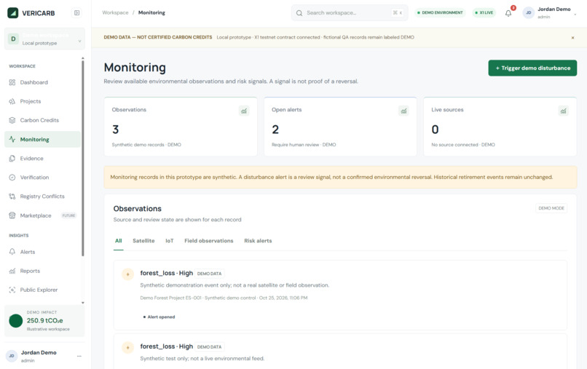This screenshot has height=369, width=587.
Task: Click the Public Explorer scan icon
Action: coord(12,290)
